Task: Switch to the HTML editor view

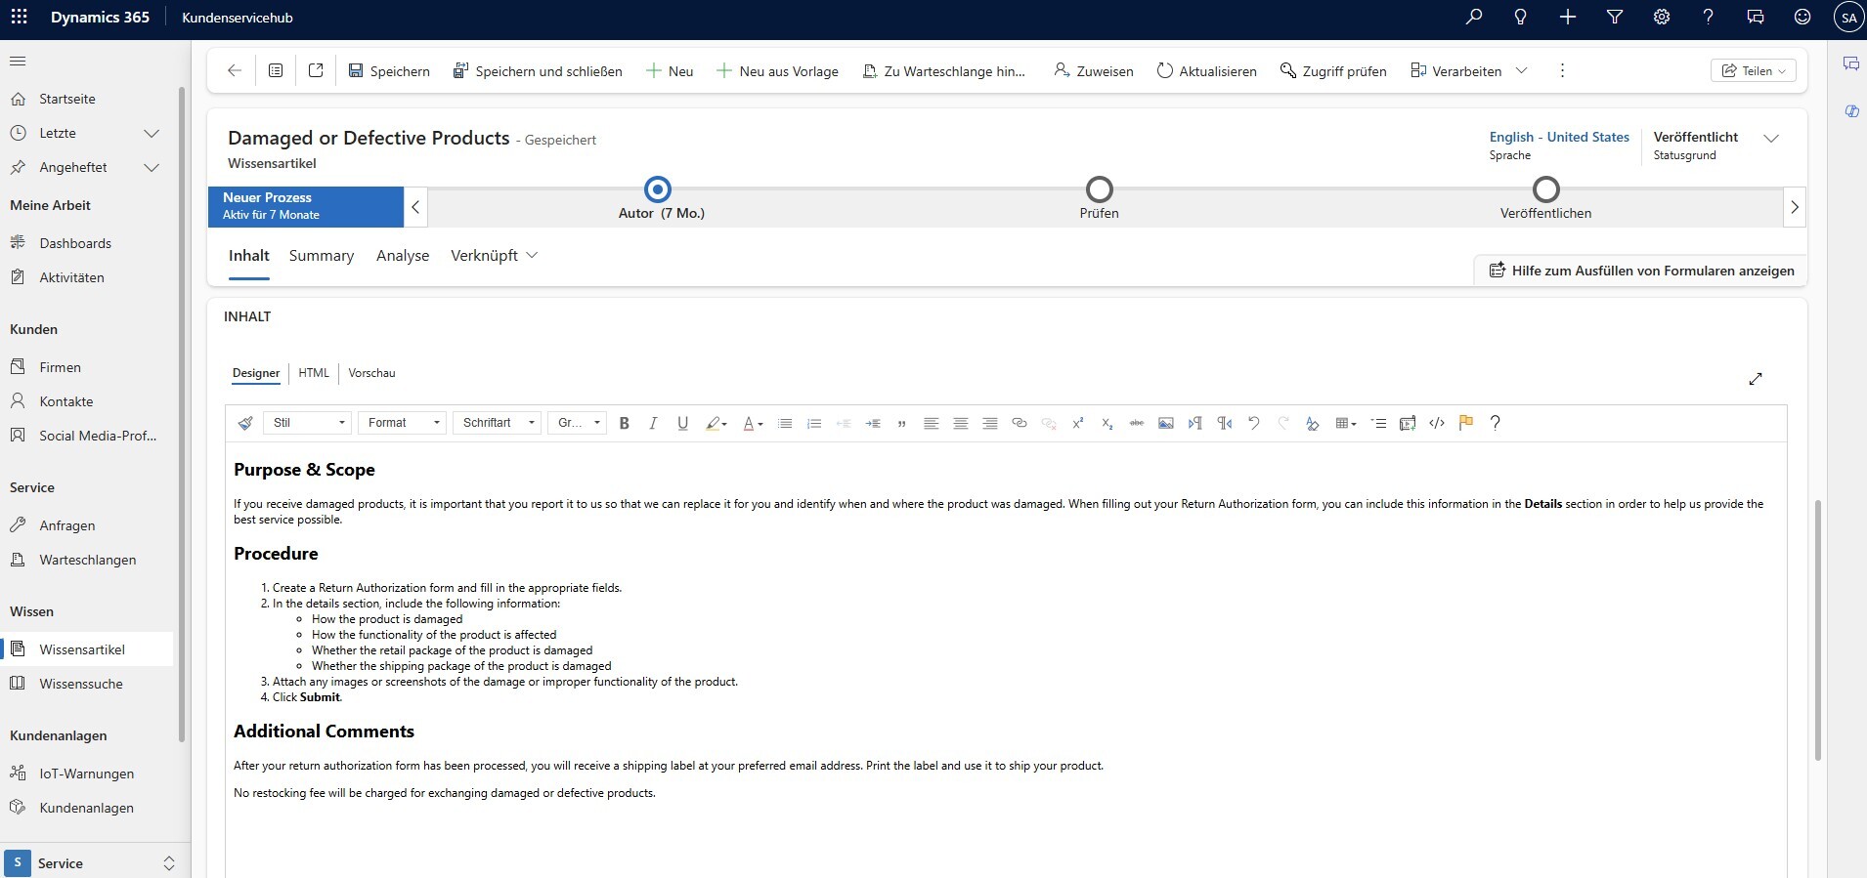Action: point(314,373)
